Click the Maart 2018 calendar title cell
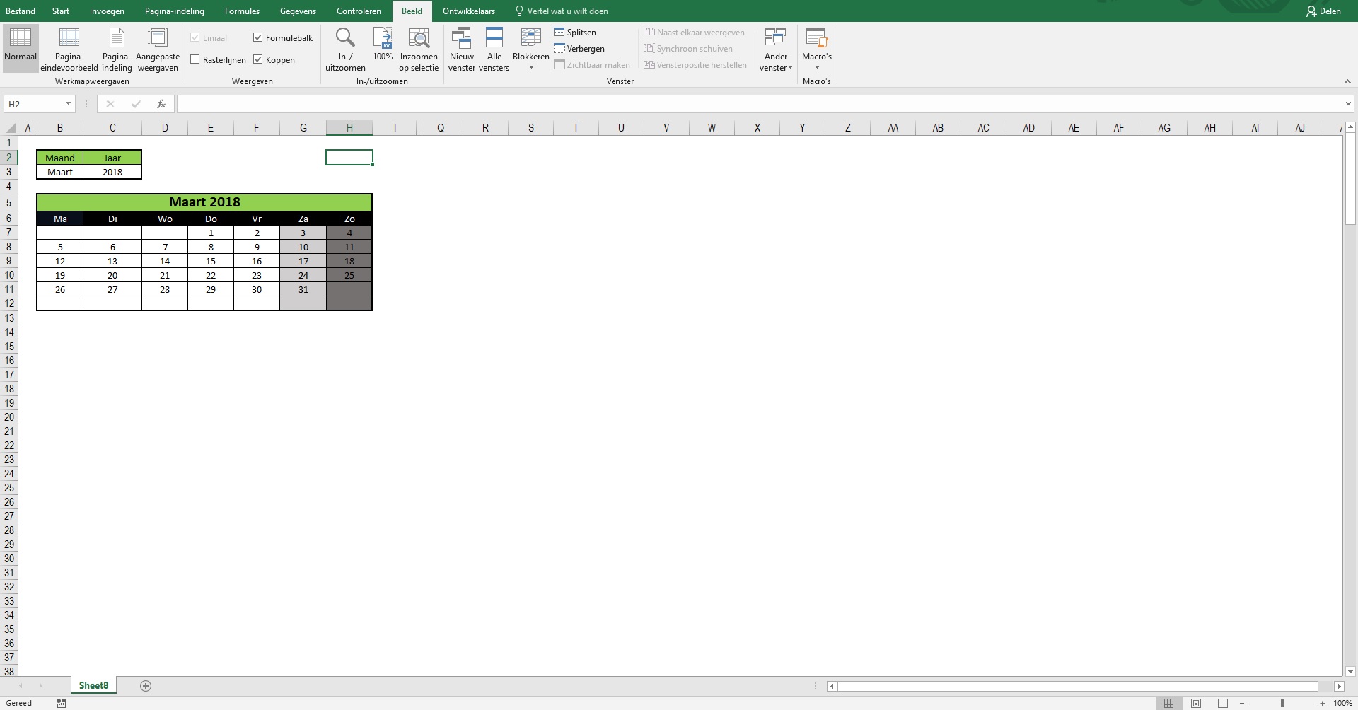The height and width of the screenshot is (710, 1358). [204, 202]
